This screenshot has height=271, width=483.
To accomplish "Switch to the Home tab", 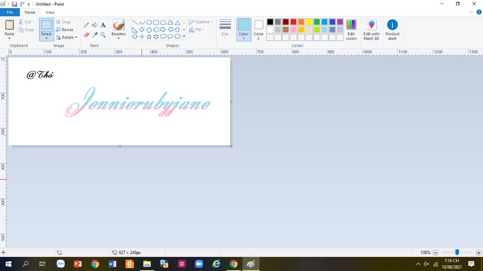I will pos(30,12).
